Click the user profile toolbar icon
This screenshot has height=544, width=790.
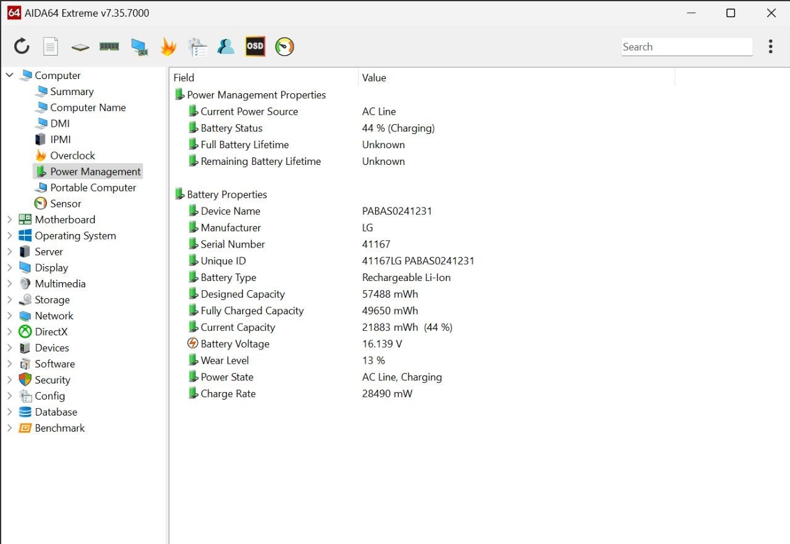[x=226, y=47]
